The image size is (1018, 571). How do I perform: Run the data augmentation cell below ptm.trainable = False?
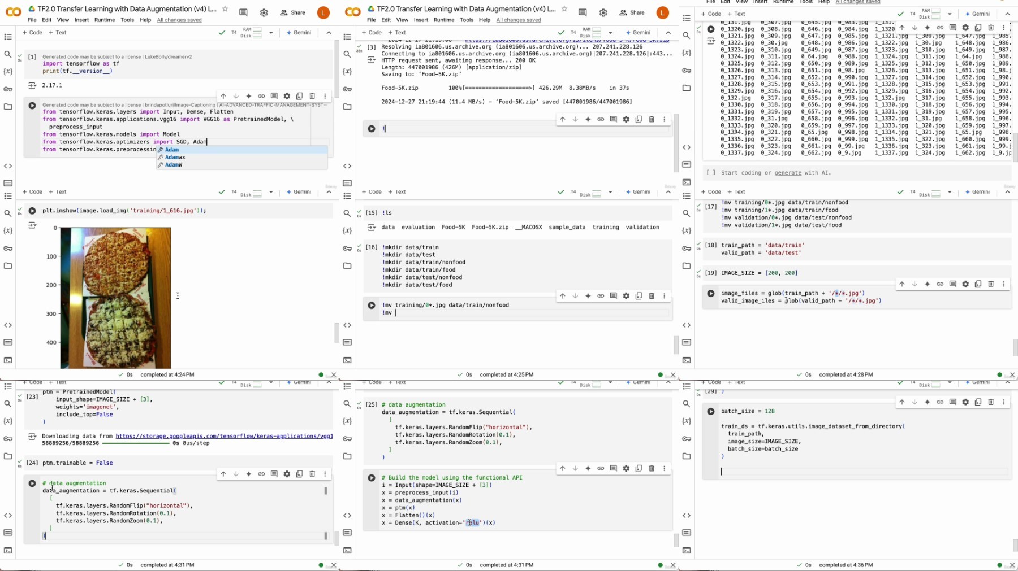32,483
